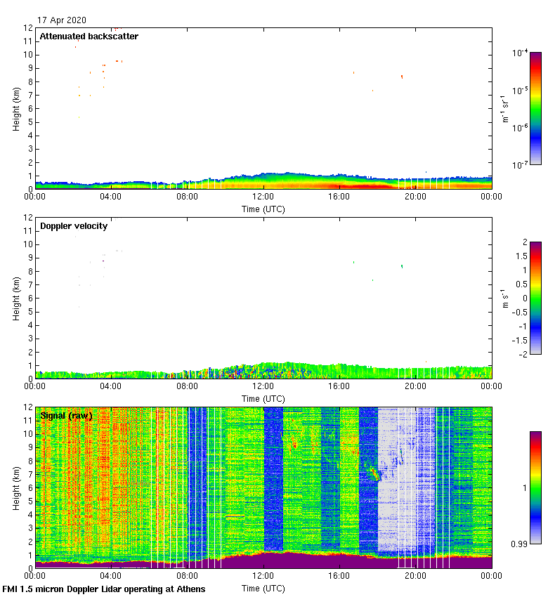This screenshot has width=548, height=597.
Task: Click the Doppler velocity plot title
Action: [73, 226]
